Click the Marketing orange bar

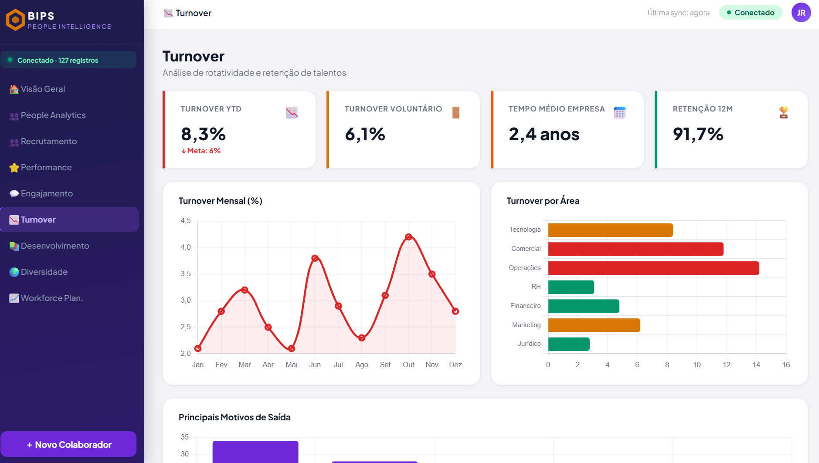[594, 325]
